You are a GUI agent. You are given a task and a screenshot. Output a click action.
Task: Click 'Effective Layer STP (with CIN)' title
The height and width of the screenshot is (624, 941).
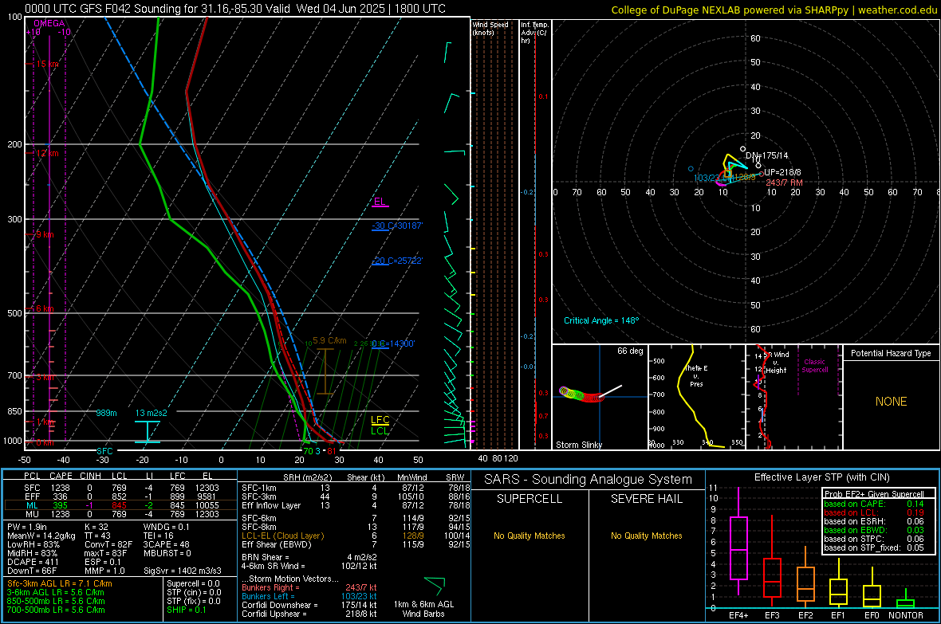pos(821,477)
